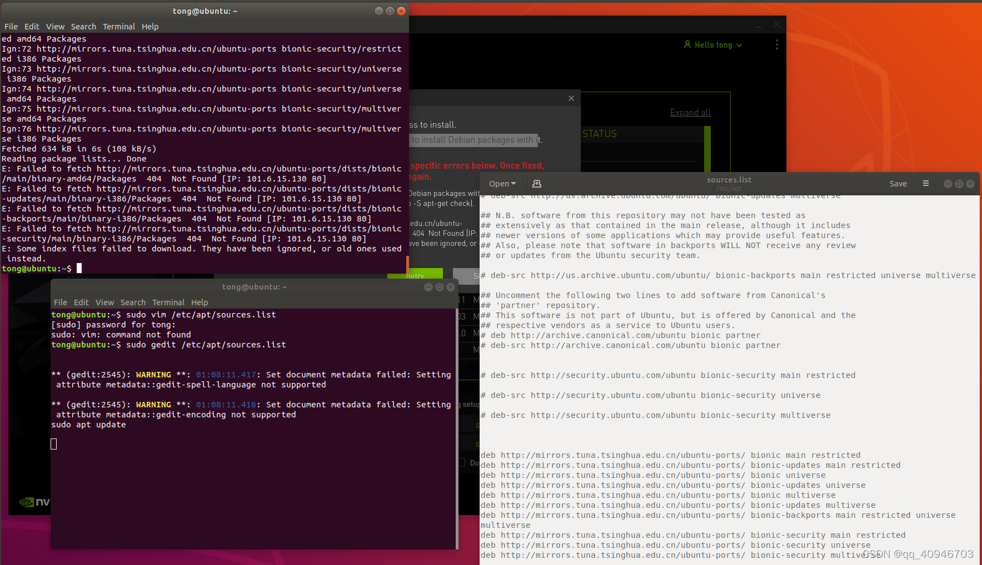Open Edit menu in top terminal
Image resolution: width=982 pixels, height=565 pixels.
pyautogui.click(x=32, y=27)
